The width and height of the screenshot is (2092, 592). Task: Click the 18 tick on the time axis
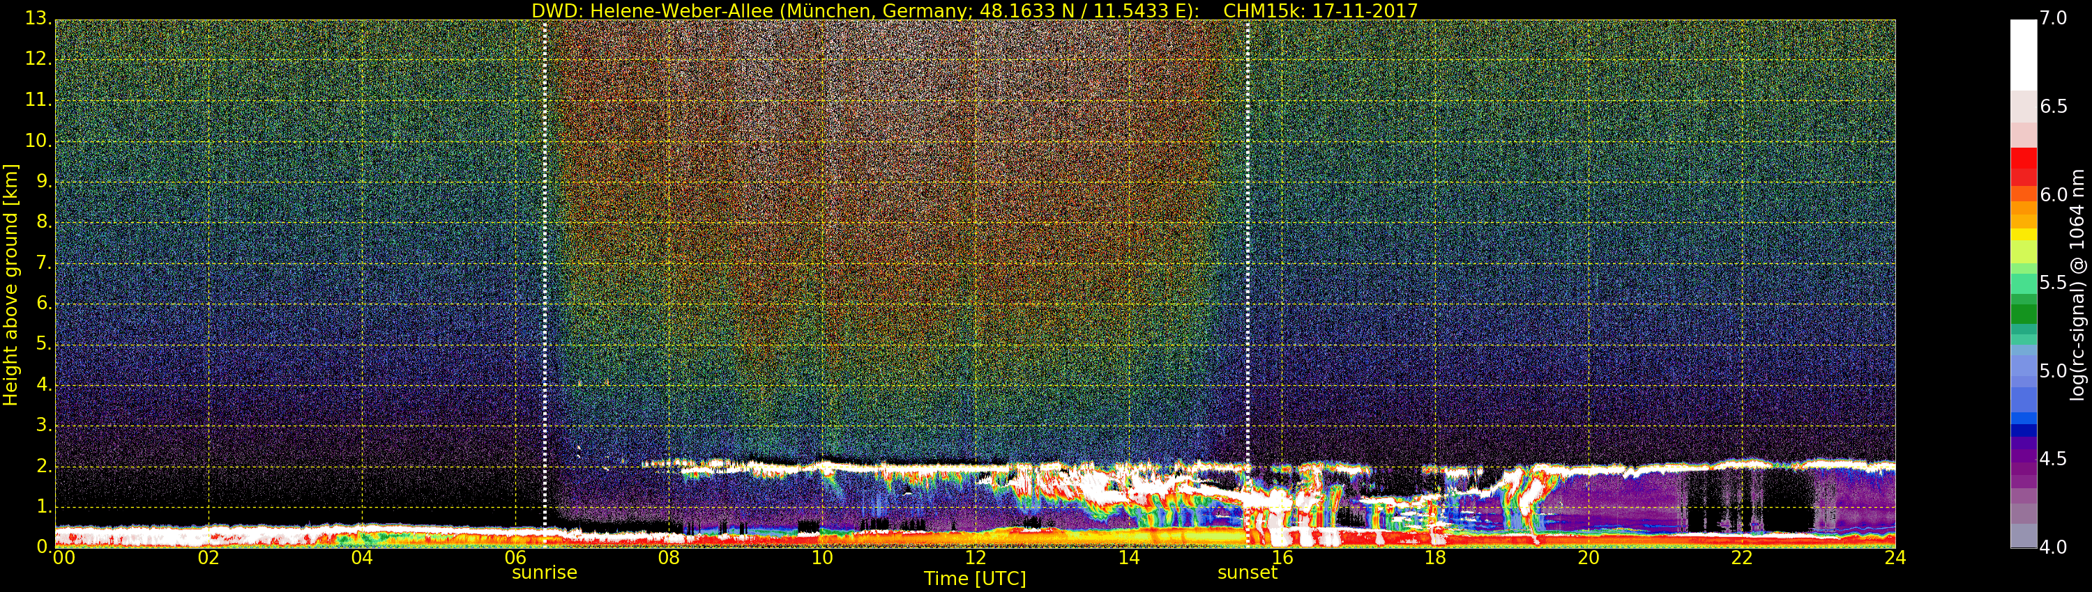click(1435, 558)
